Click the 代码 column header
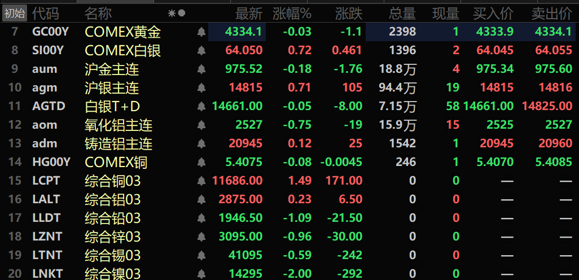 [45, 13]
